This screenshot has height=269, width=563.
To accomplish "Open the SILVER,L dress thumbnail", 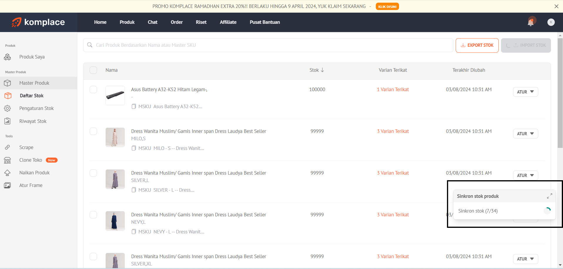I will 115,179.
